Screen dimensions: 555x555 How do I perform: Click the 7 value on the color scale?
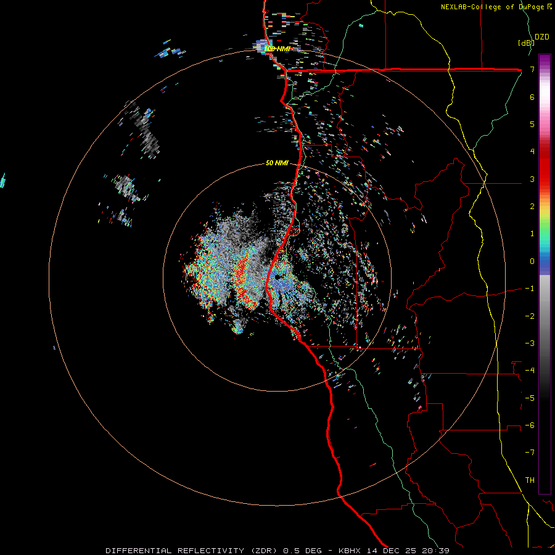click(x=532, y=69)
